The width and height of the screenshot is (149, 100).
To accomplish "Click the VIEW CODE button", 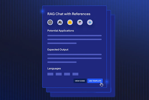I will [x=80, y=81].
